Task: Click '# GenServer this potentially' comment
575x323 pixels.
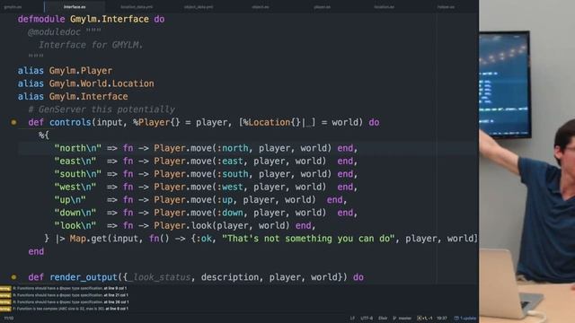Action: (102, 109)
